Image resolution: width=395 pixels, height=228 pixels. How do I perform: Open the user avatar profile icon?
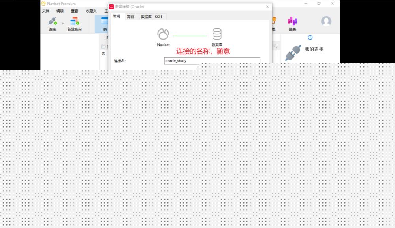(326, 21)
